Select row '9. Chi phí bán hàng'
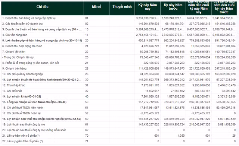Image resolution: width=239 pixels, height=146 pixels. click(x=119, y=69)
